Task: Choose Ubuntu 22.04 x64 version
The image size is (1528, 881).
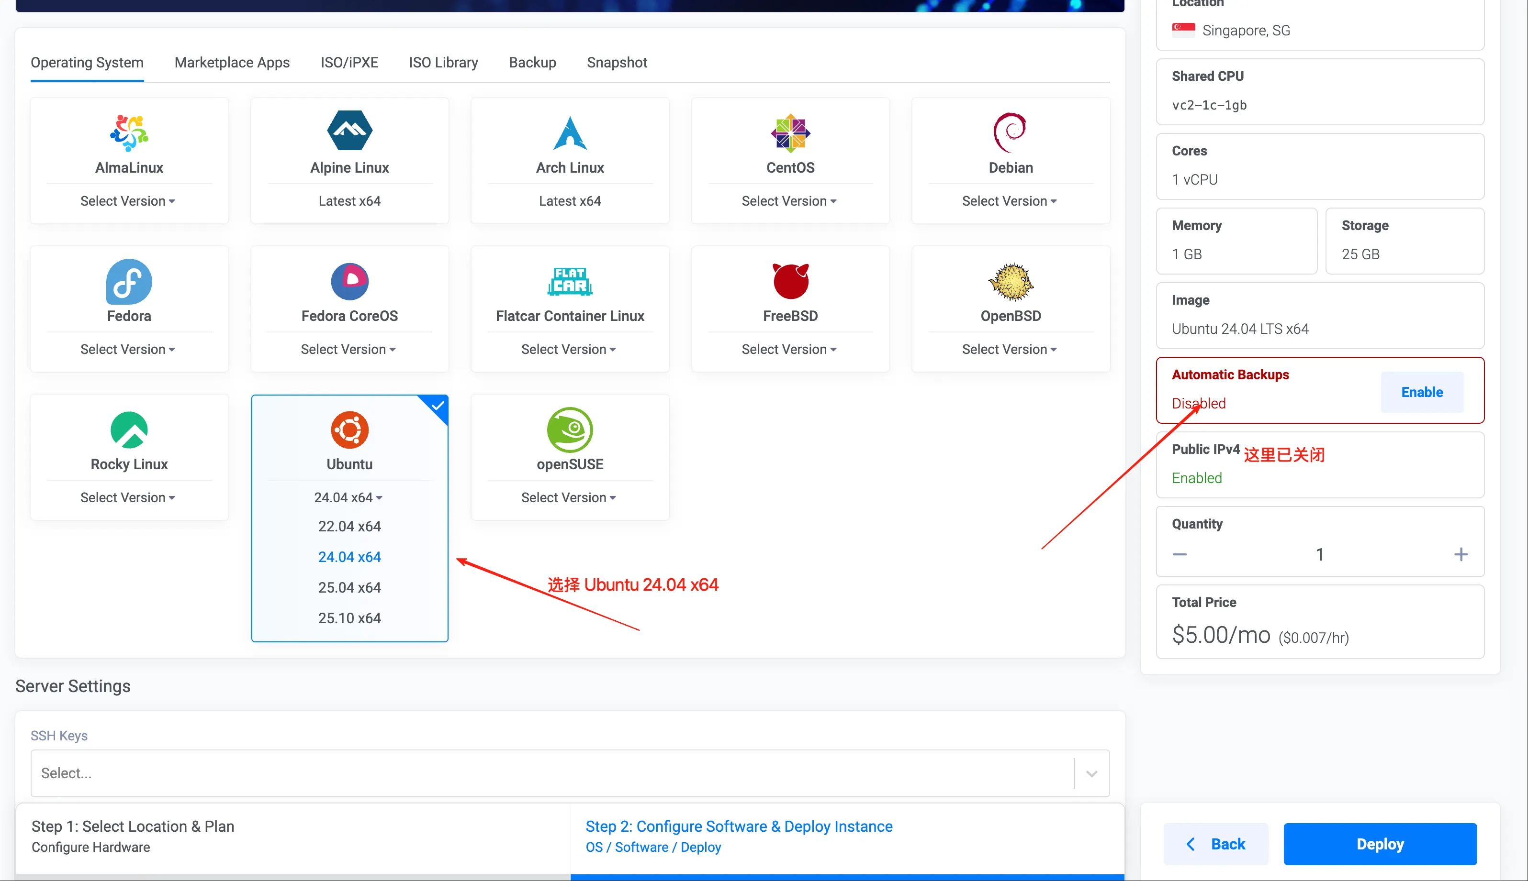Action: click(349, 527)
